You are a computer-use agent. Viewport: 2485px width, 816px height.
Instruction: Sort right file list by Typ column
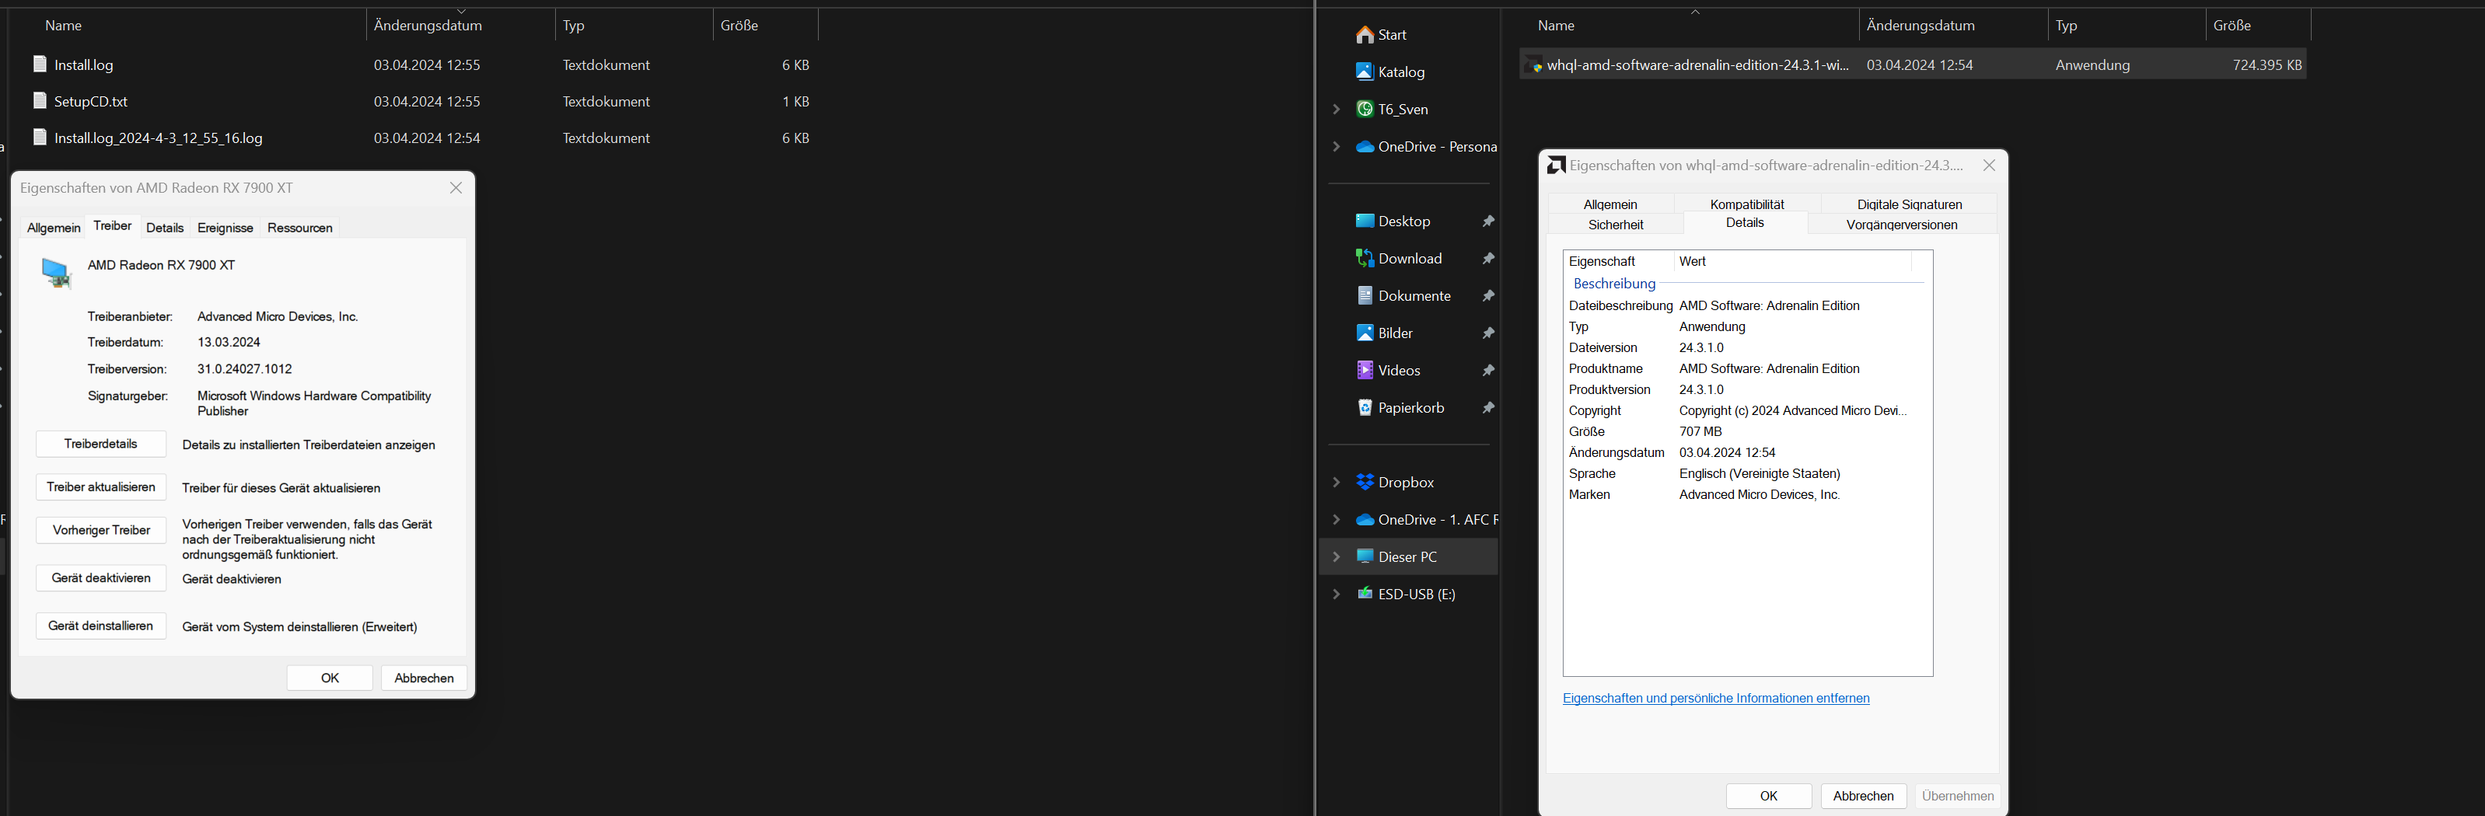[2126, 25]
